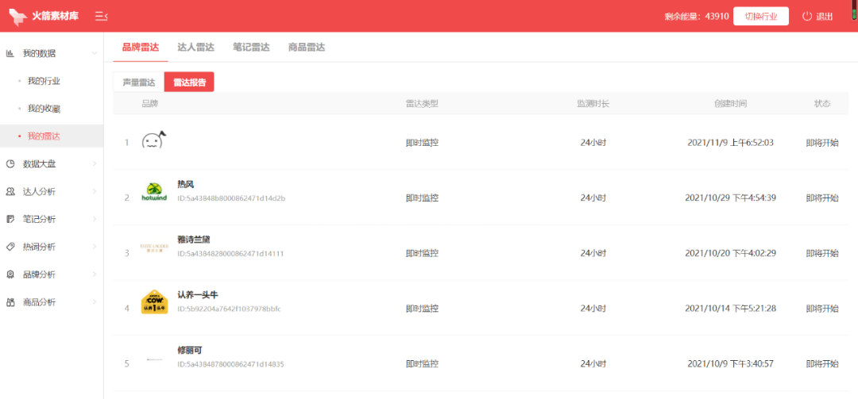
Task: Select the 雷达报告 toggle button
Action: point(189,82)
